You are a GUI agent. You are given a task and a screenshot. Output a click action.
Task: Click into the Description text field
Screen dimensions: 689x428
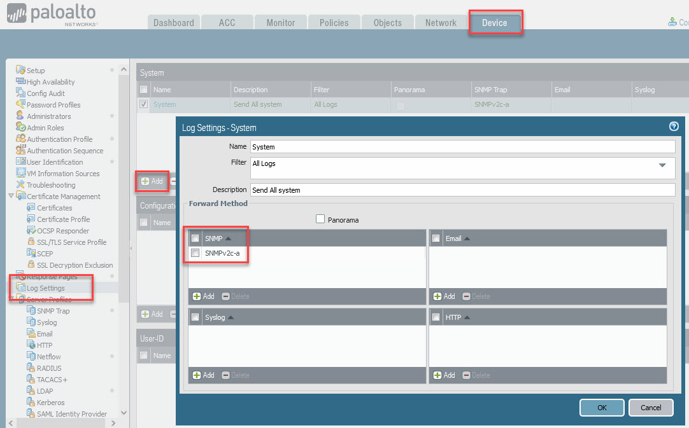point(462,190)
